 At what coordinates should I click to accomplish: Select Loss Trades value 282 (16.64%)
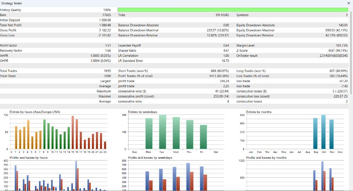339,76
